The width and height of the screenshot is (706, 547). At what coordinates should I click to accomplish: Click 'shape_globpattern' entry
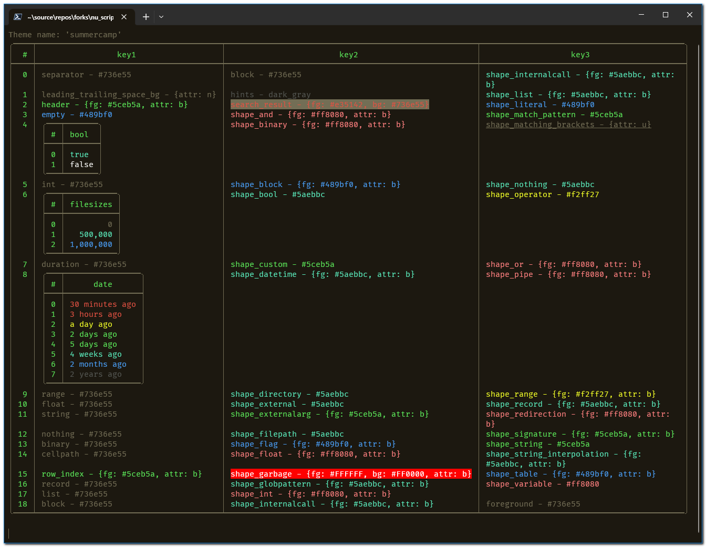330,484
